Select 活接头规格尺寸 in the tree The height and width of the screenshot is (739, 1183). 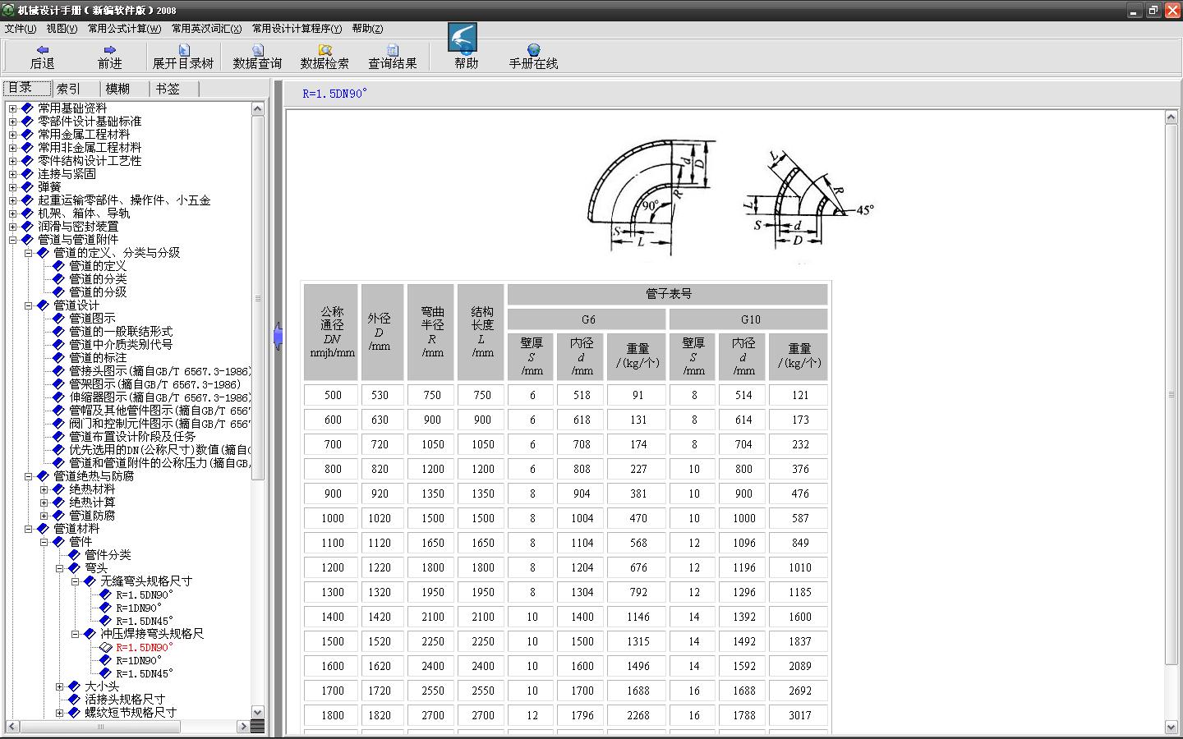coord(125,700)
